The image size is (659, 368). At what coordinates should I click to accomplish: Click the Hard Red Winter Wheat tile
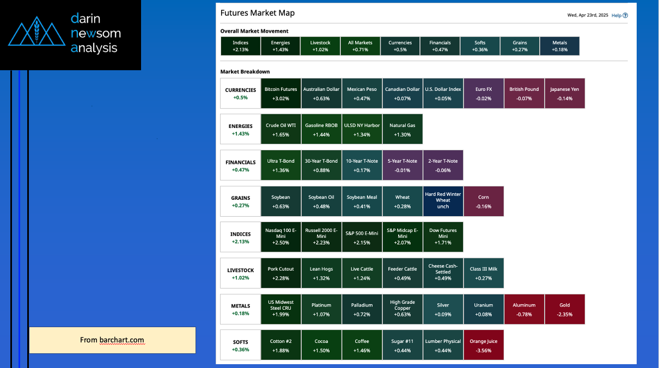point(443,201)
